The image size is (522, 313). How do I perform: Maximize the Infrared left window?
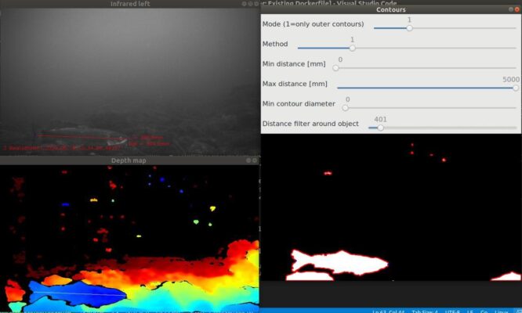coord(250,4)
